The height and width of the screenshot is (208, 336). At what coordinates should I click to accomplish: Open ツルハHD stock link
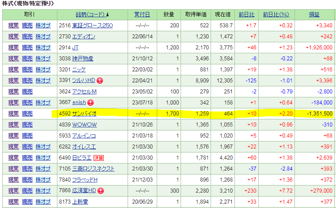click(x=83, y=81)
